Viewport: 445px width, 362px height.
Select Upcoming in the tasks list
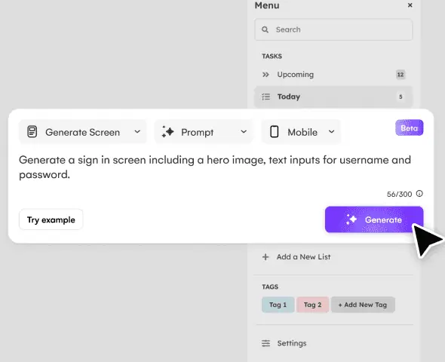click(333, 75)
